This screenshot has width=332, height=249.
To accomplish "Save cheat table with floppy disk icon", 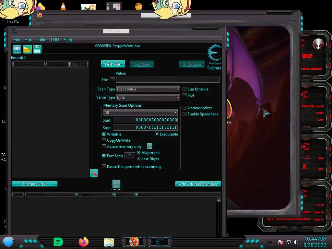I will [37, 49].
